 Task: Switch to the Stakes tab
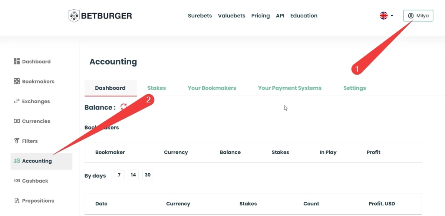point(156,88)
